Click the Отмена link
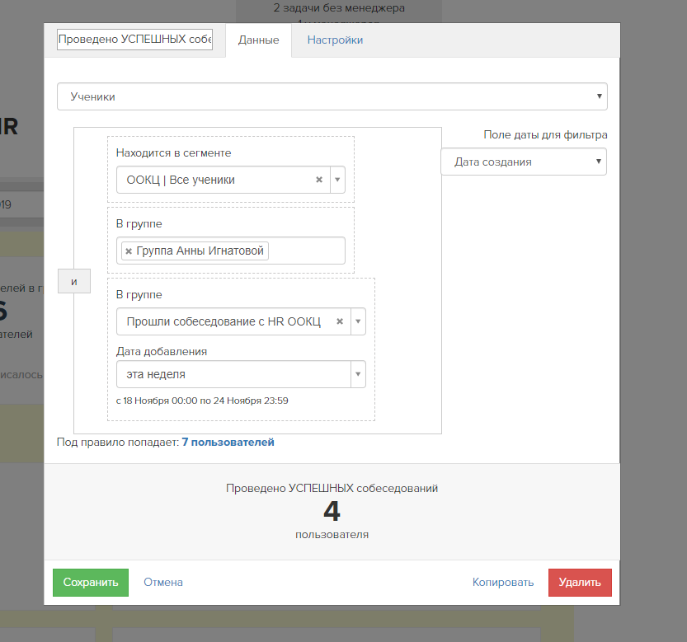This screenshot has height=642, width=687. (x=163, y=583)
